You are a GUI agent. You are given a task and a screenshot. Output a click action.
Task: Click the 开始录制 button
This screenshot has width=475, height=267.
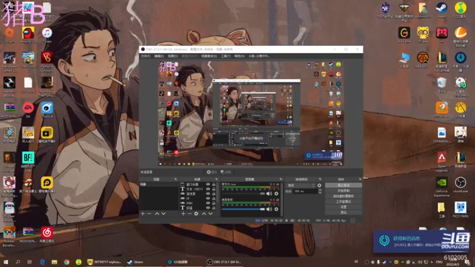[x=343, y=190]
